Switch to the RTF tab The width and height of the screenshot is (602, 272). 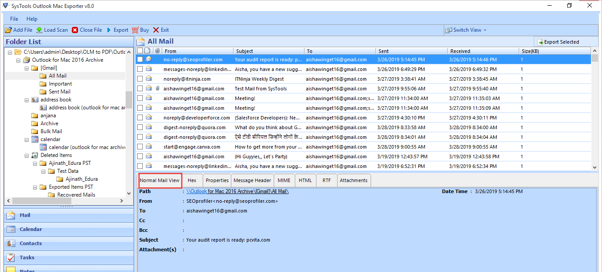[x=327, y=180]
